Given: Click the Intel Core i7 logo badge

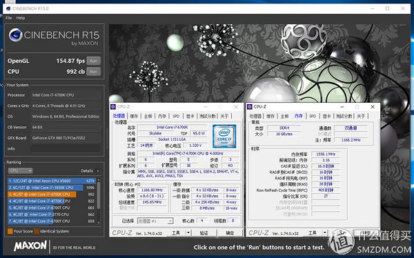Looking at the screenshot, I should [224, 137].
